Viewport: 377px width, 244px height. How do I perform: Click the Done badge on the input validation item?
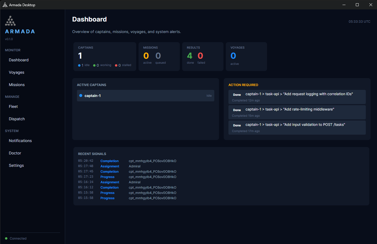237,125
